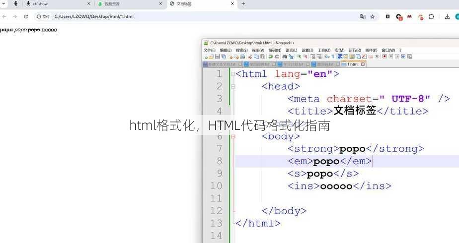Click the New file icon in Notepad++ toolbar
Screen dimensions: 459x243
206,57
